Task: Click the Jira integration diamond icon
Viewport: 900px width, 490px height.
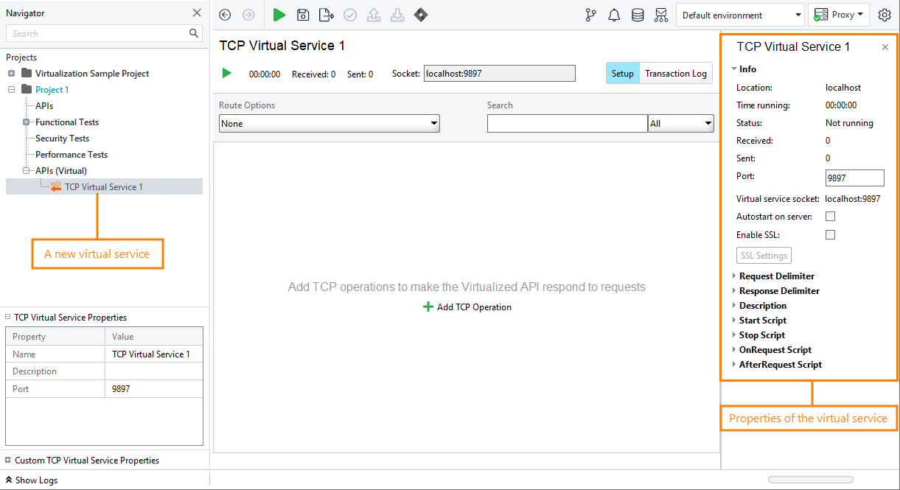Action: (x=421, y=15)
